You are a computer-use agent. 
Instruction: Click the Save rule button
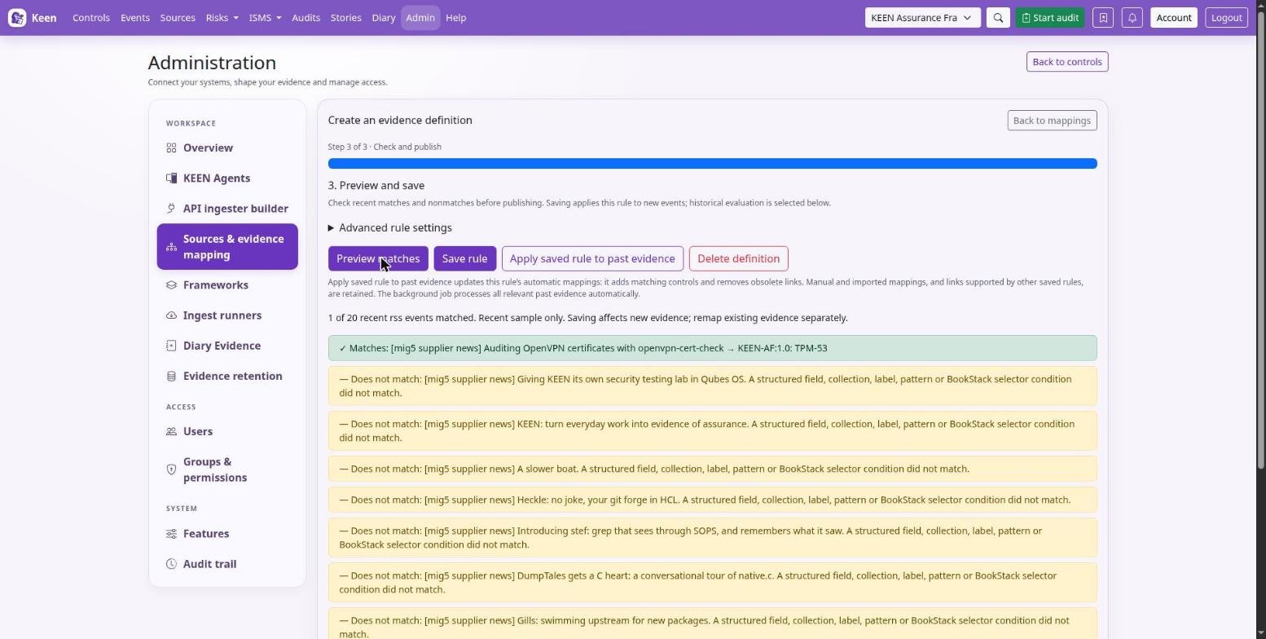[464, 259]
